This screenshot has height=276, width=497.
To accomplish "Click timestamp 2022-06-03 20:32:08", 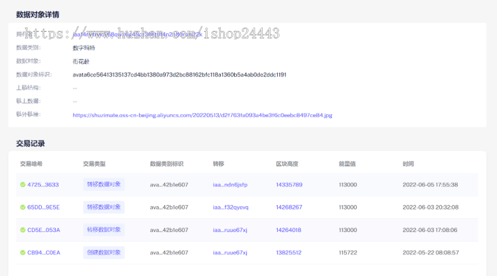I will pyautogui.click(x=430, y=207).
